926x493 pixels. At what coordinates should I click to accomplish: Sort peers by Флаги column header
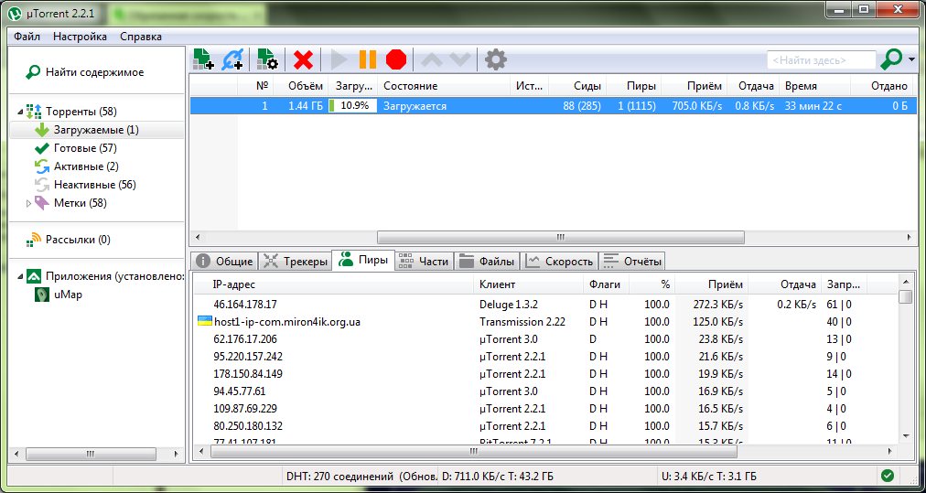click(x=606, y=284)
